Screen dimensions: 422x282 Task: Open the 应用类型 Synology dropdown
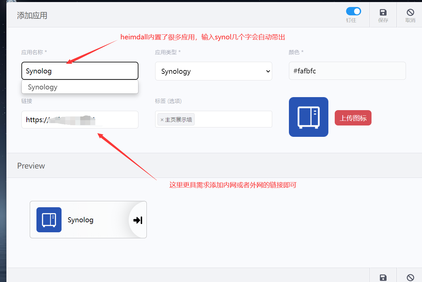214,71
